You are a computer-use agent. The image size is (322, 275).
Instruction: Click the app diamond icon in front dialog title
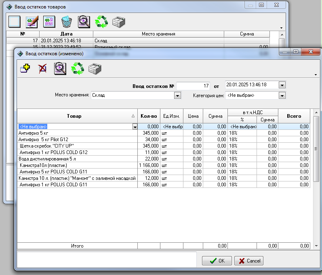pyautogui.click(x=20, y=54)
